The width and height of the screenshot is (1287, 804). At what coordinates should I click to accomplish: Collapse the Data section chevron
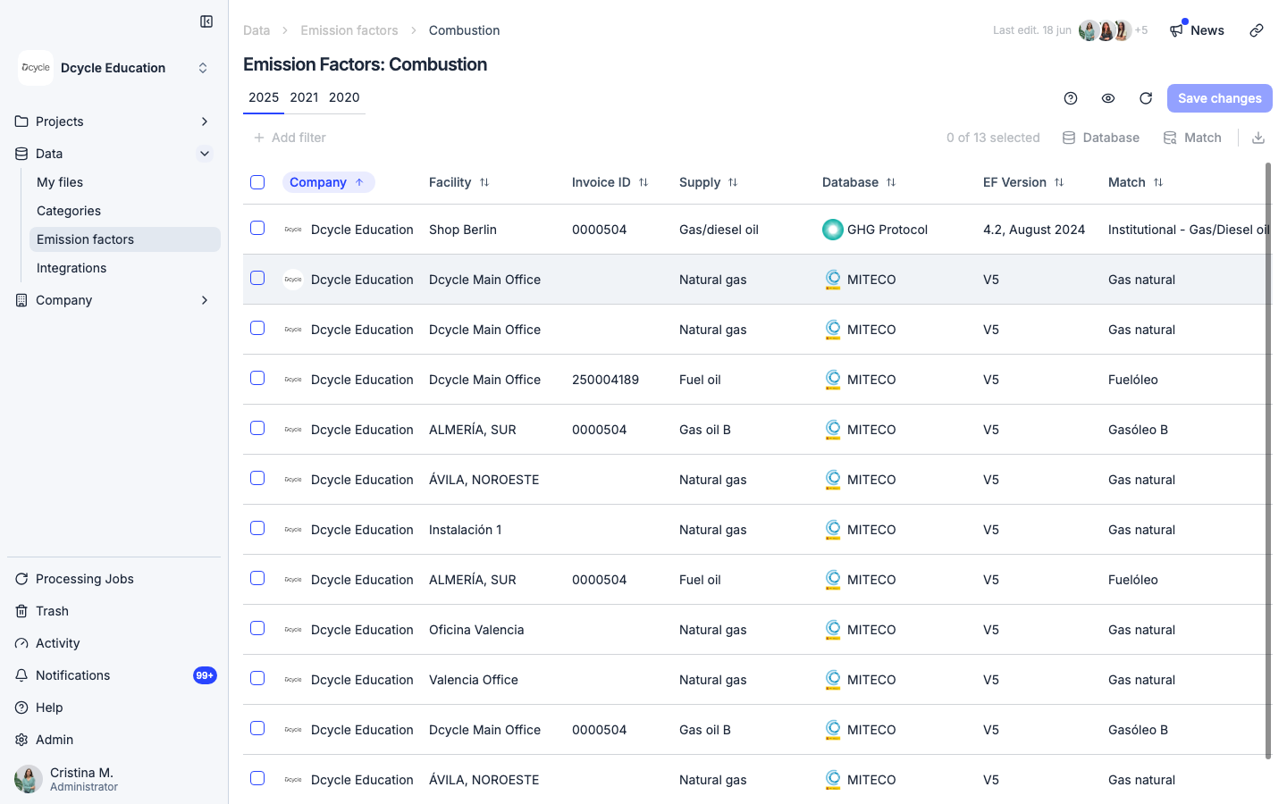point(205,154)
